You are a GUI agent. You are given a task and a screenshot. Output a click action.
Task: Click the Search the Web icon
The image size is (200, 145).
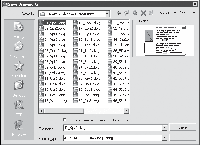(x=135, y=13)
